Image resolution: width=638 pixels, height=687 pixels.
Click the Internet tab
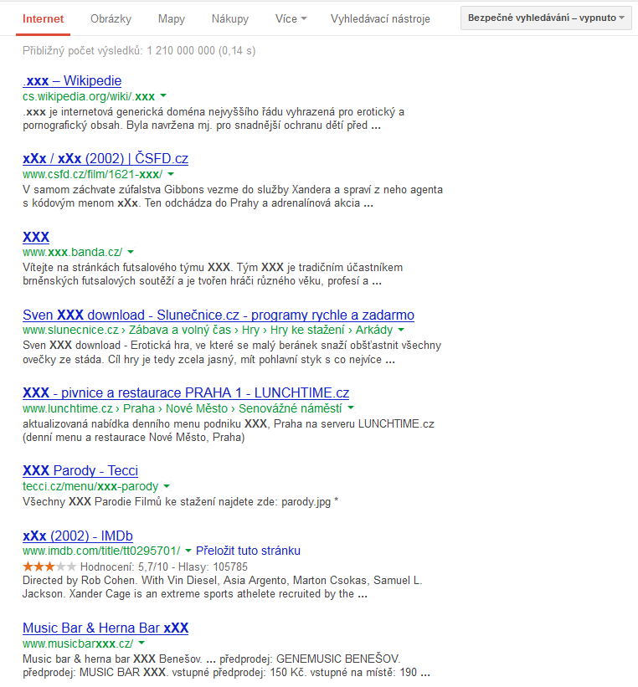pyautogui.click(x=43, y=18)
